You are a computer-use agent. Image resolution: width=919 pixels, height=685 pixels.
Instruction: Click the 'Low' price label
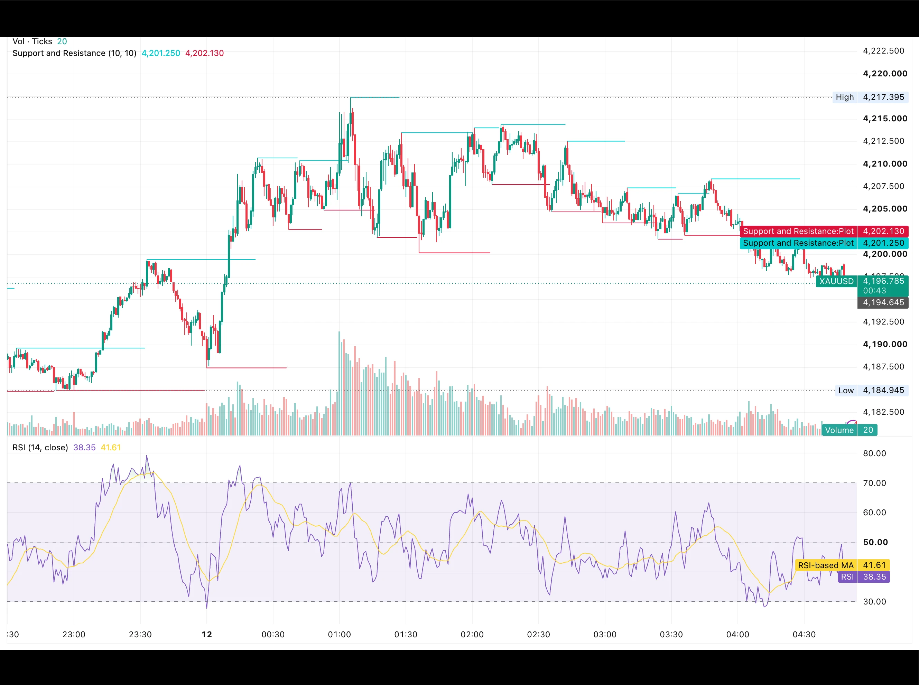[x=846, y=390]
